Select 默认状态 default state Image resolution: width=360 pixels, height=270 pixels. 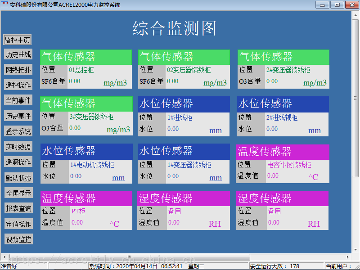tap(18, 178)
